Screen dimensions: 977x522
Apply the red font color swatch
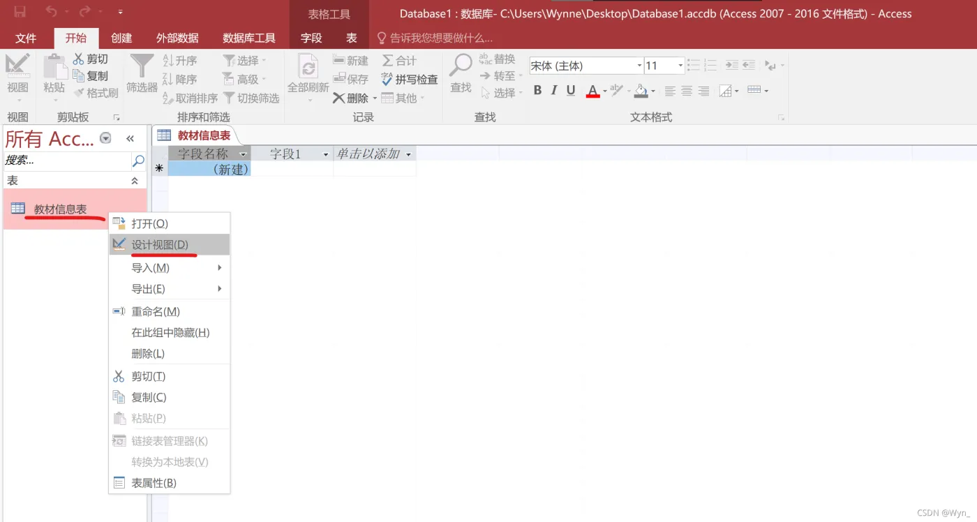coord(592,91)
